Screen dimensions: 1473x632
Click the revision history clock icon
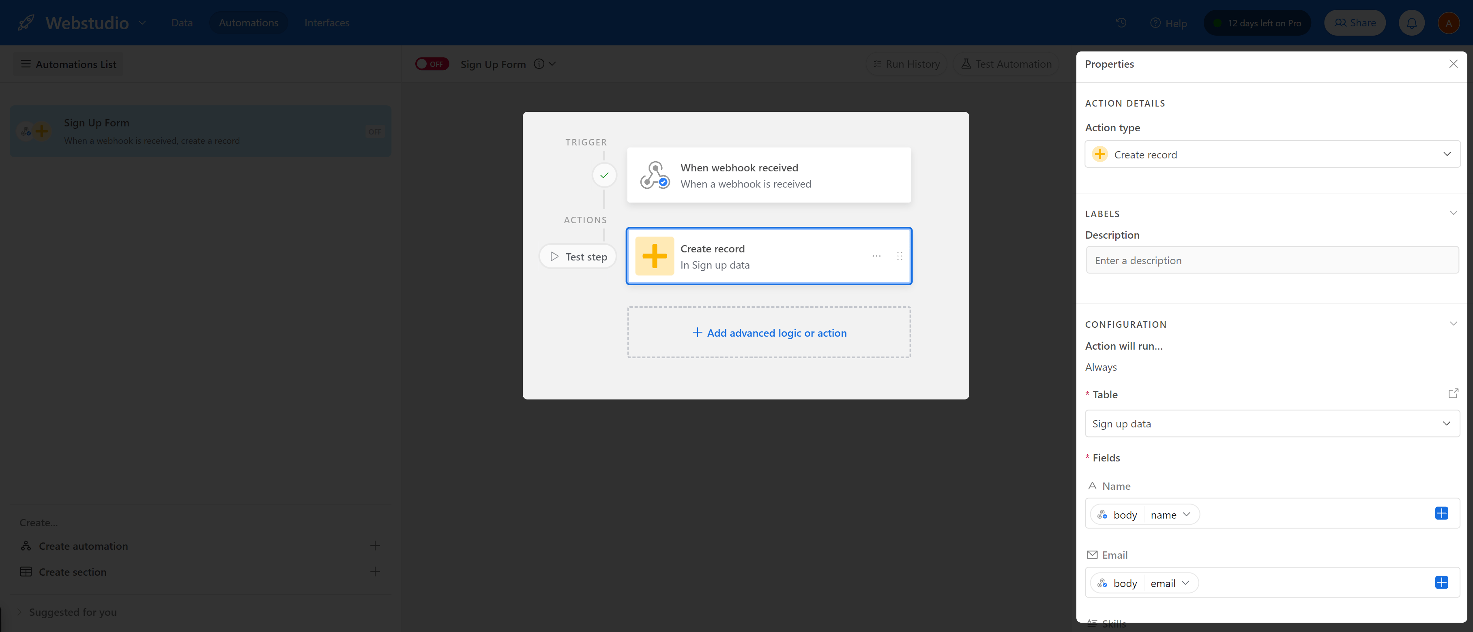click(x=1121, y=23)
